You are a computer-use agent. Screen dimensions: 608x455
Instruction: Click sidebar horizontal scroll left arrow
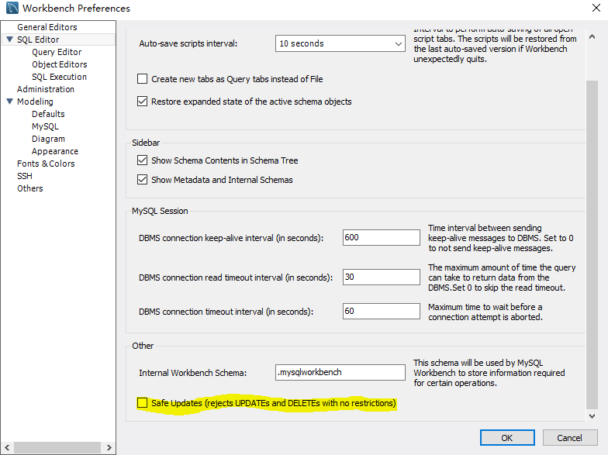7,448
